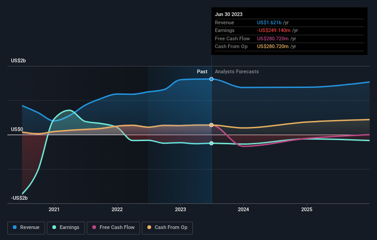
Task: Click the -US$249.140m earnings value in tooltip
Action: [x=274, y=30]
